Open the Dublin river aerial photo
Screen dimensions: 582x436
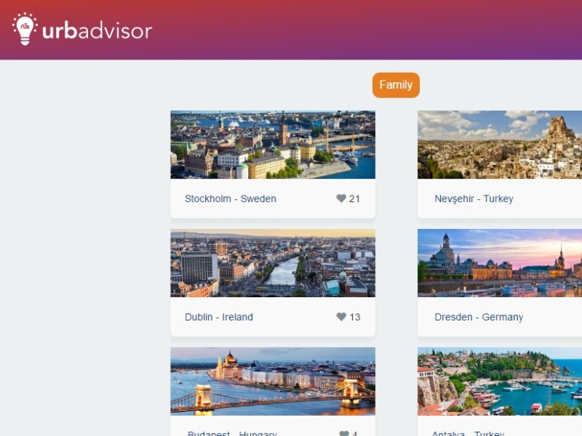(x=273, y=263)
